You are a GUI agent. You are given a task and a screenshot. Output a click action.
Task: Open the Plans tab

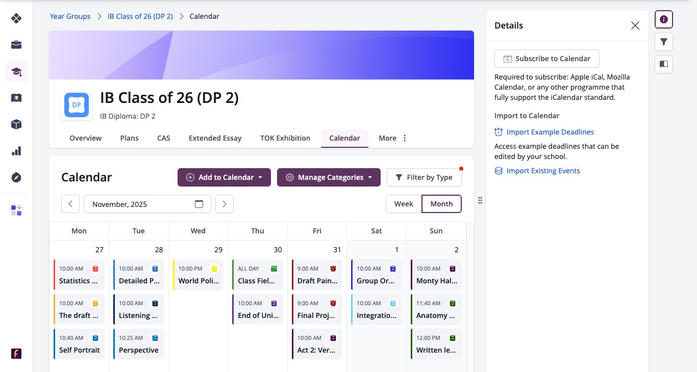129,138
